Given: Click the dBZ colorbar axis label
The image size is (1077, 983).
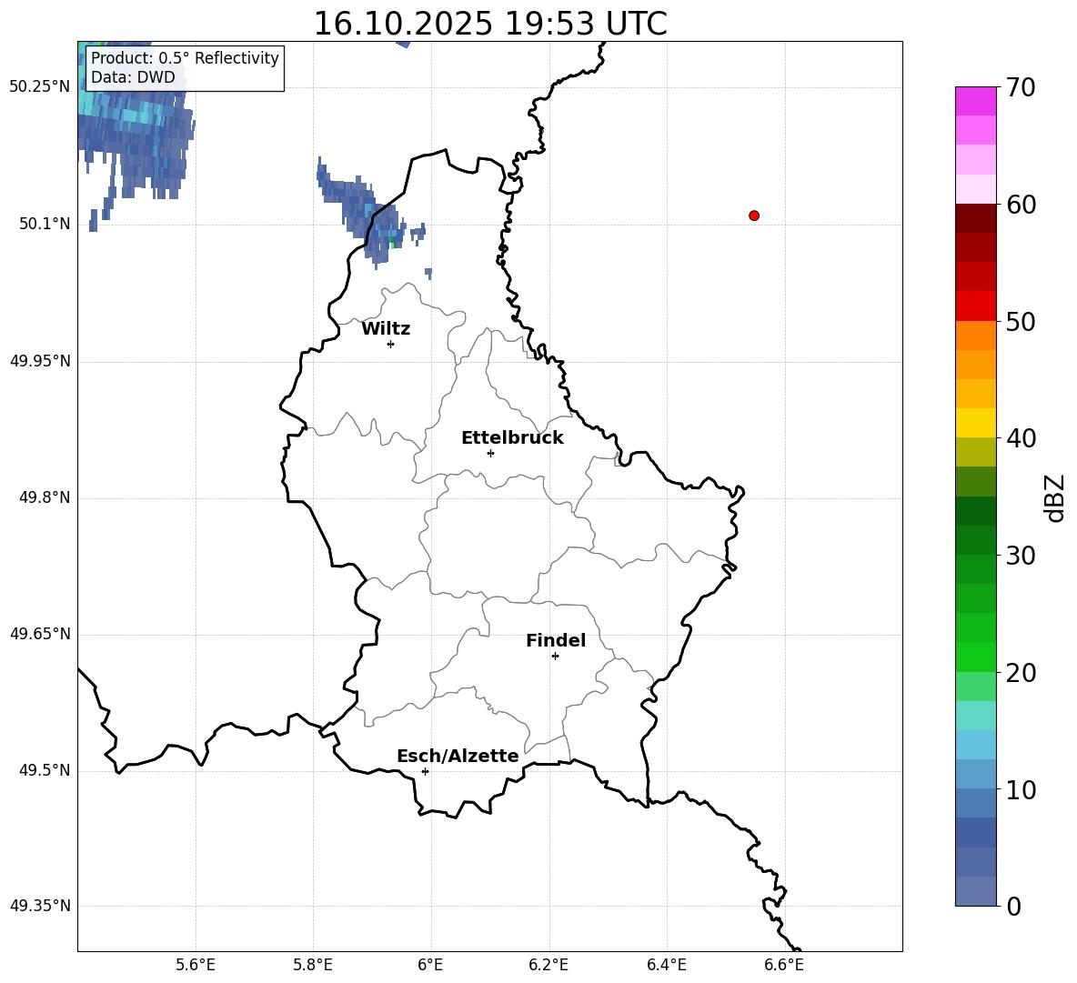Looking at the screenshot, I should [1056, 497].
